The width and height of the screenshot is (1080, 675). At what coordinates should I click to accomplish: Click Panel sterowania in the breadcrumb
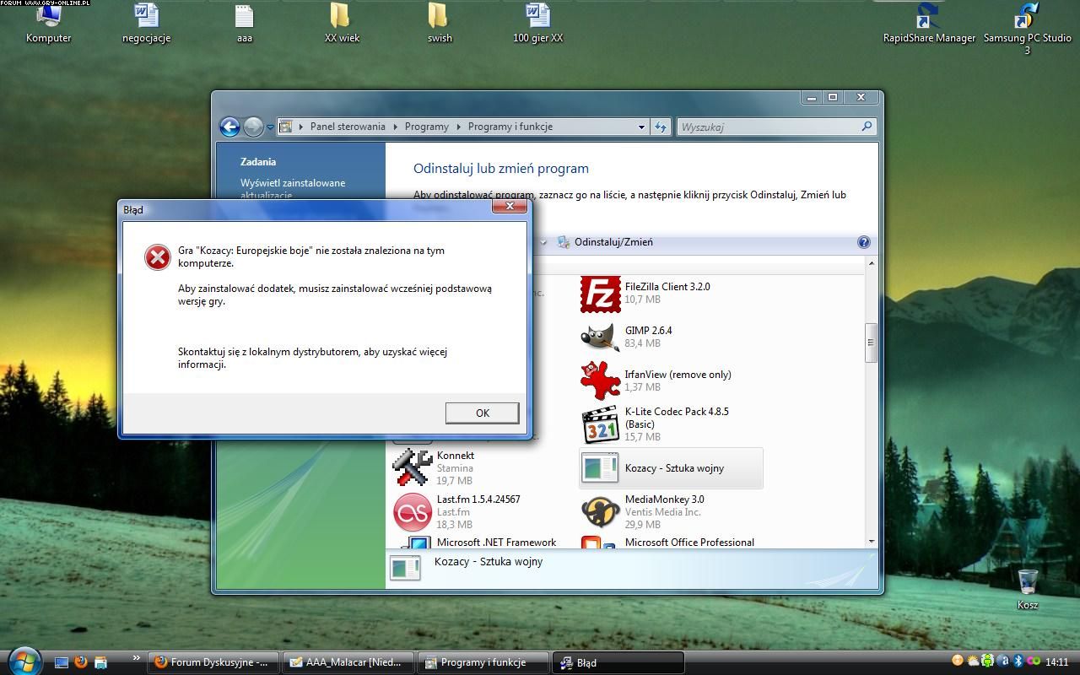click(x=348, y=127)
